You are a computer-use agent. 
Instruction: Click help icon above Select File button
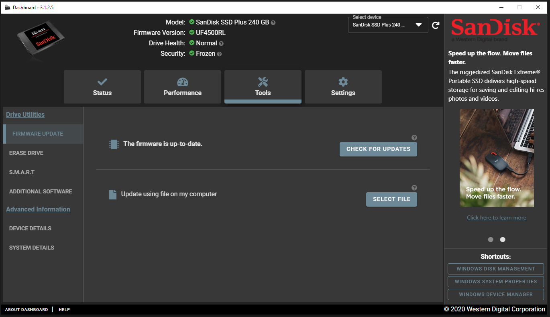click(x=414, y=188)
